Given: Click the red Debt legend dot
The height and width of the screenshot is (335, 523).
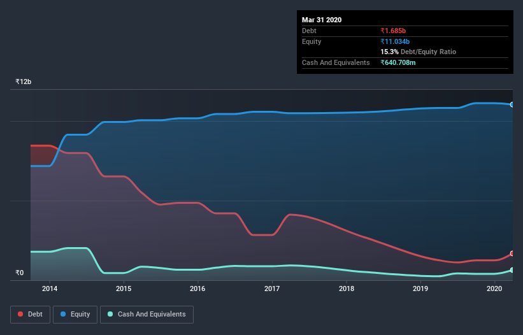Looking at the screenshot, I should 20,314.
